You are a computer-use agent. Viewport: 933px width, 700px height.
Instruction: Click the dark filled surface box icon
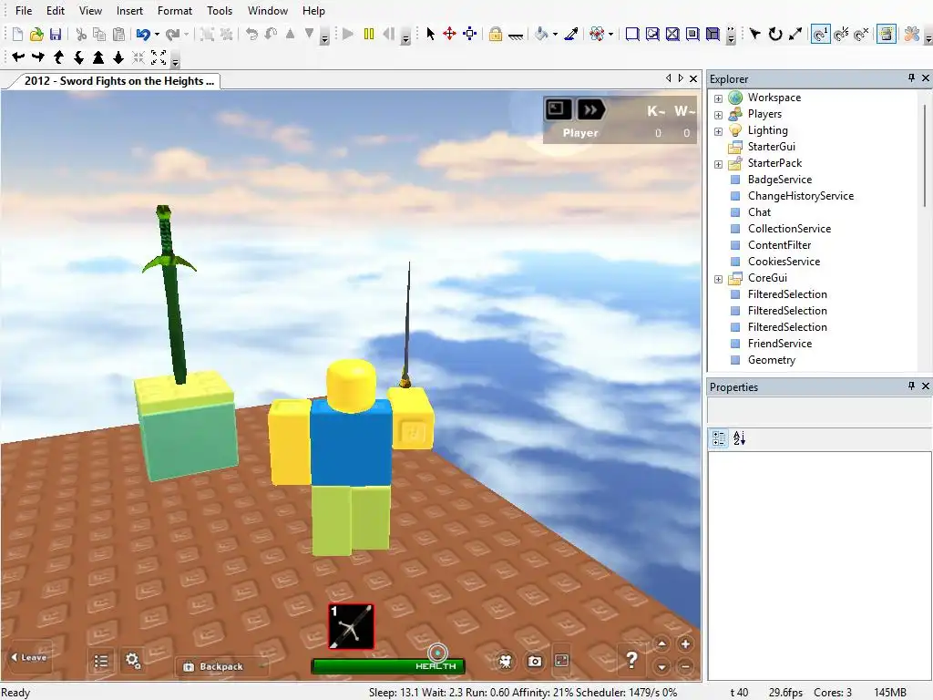pos(713,34)
